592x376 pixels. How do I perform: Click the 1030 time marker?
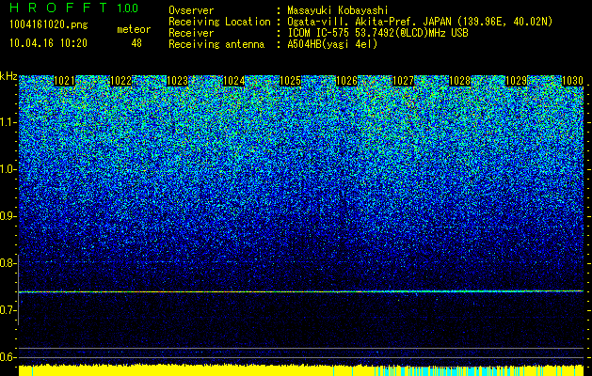coord(572,81)
